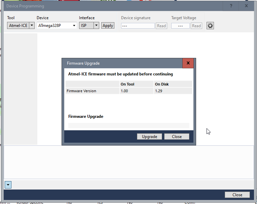Click the bold Firmware Upgrade heading above progress bar
This screenshot has height=204, width=257.
coord(86,116)
